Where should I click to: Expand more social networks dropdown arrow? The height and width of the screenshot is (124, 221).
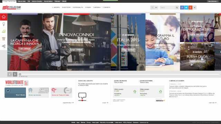pyautogui.click(x=194, y=8)
